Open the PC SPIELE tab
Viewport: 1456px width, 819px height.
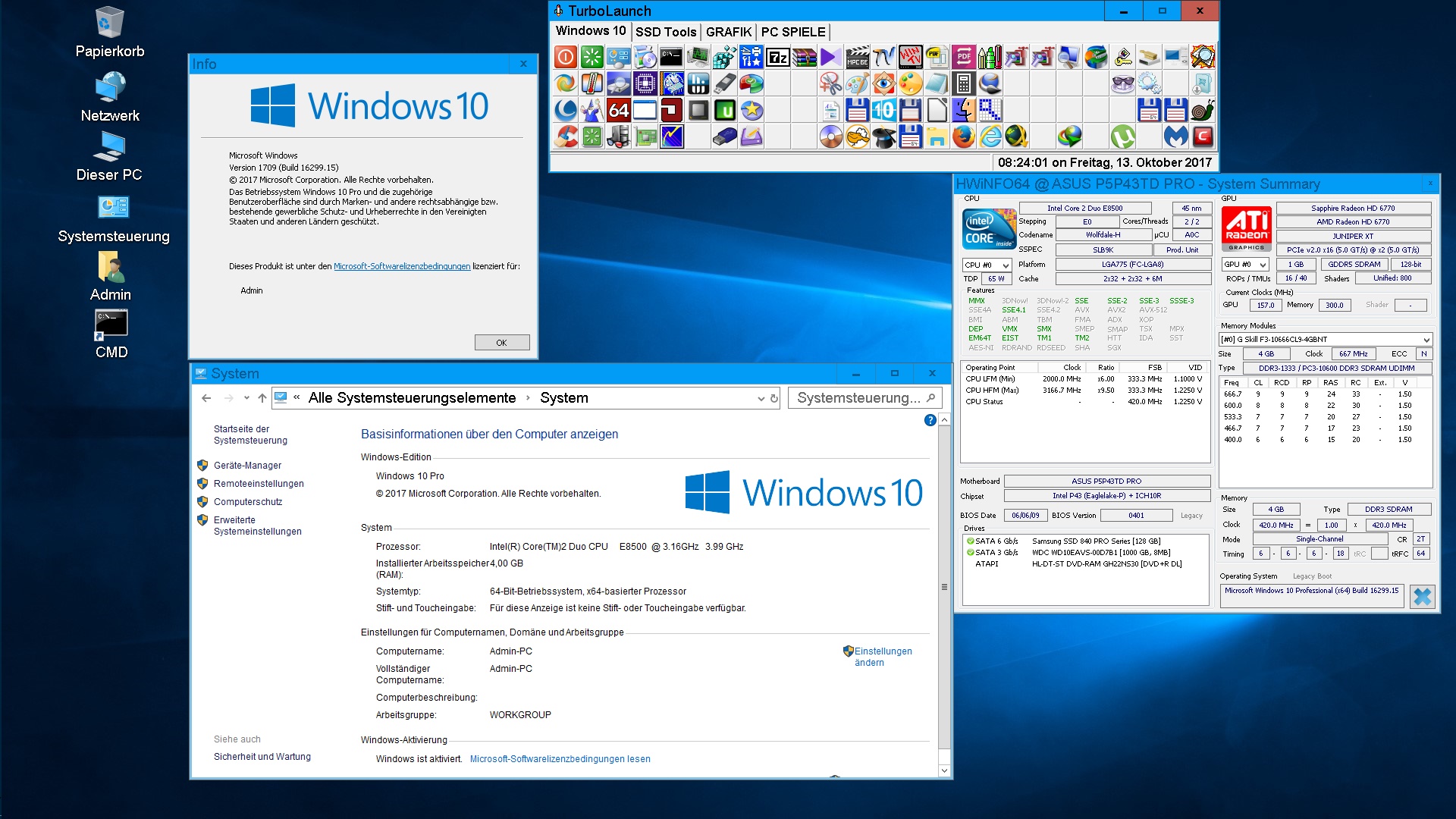[x=793, y=32]
